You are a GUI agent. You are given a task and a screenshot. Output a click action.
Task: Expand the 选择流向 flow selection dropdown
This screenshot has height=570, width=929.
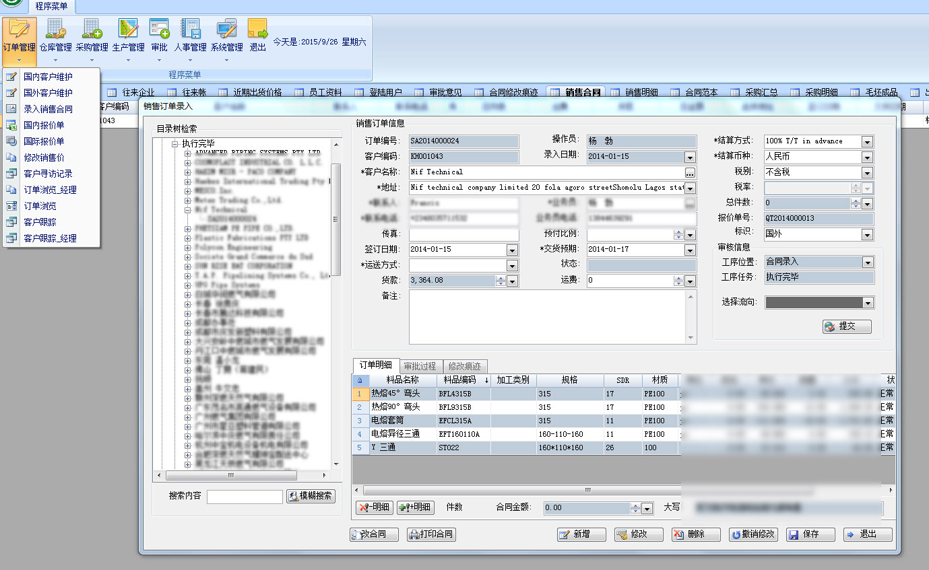pyautogui.click(x=867, y=303)
